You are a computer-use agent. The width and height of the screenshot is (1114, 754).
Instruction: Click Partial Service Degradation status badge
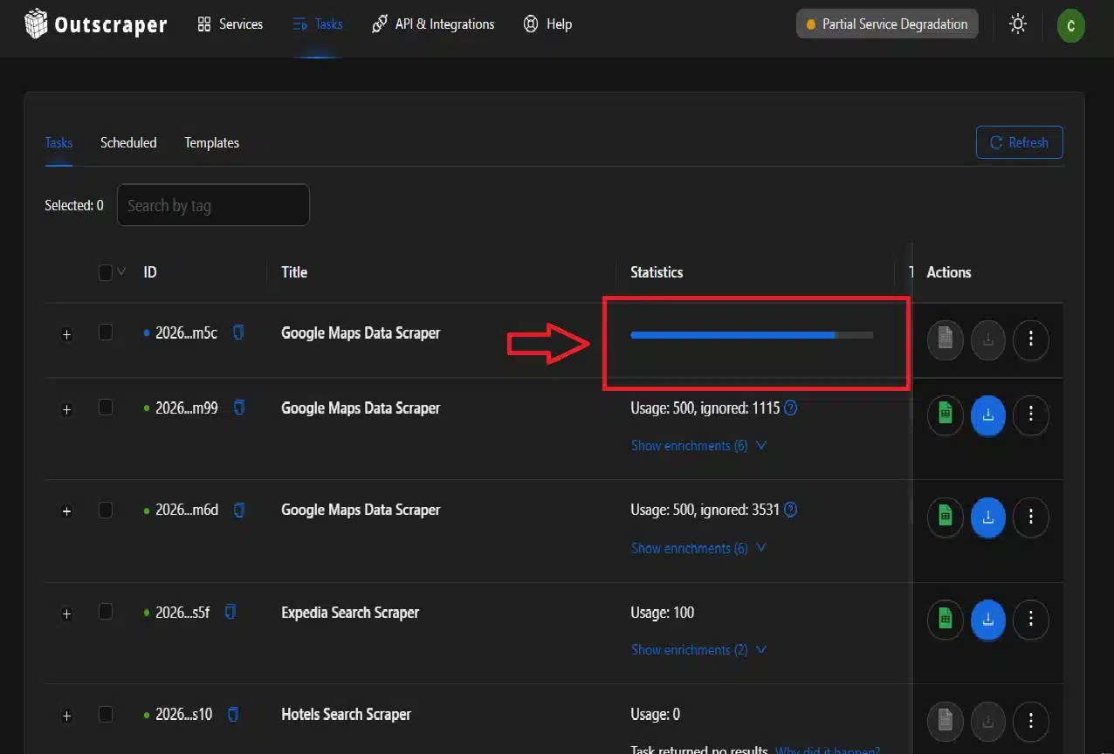tap(886, 24)
